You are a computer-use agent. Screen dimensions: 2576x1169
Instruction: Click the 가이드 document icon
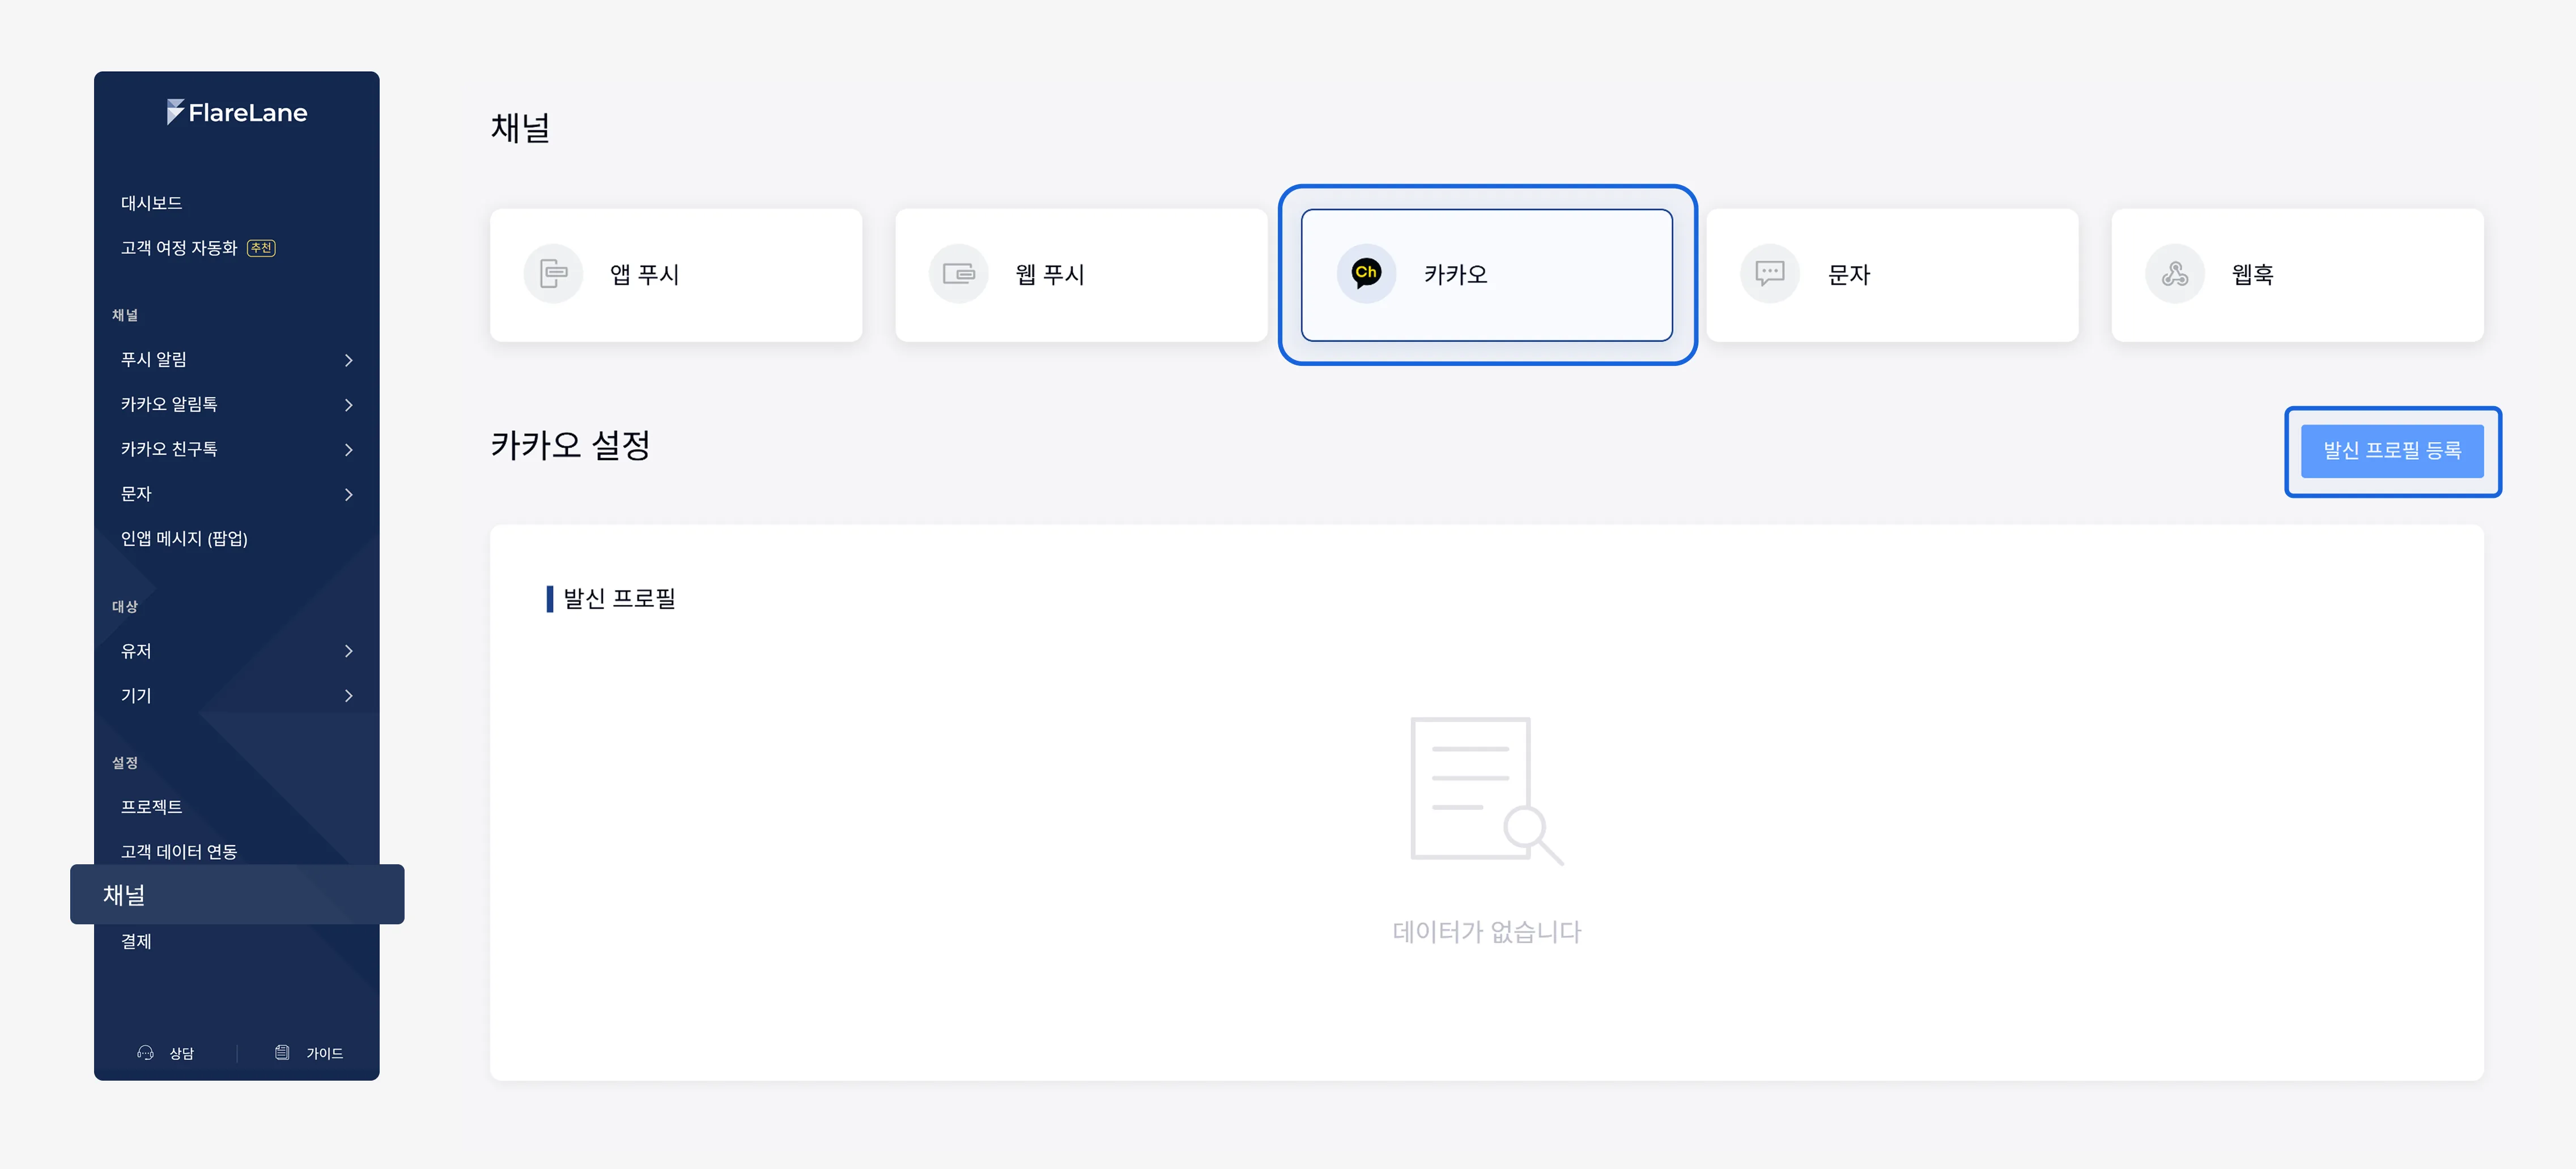click(x=282, y=1052)
